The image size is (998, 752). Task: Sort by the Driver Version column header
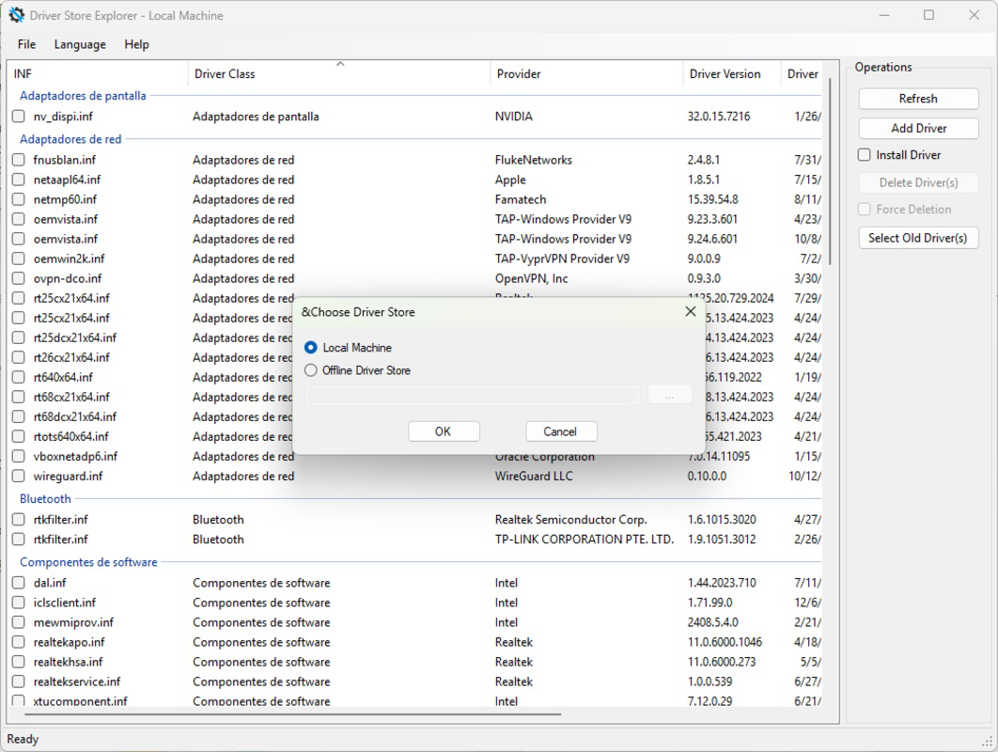click(x=731, y=74)
